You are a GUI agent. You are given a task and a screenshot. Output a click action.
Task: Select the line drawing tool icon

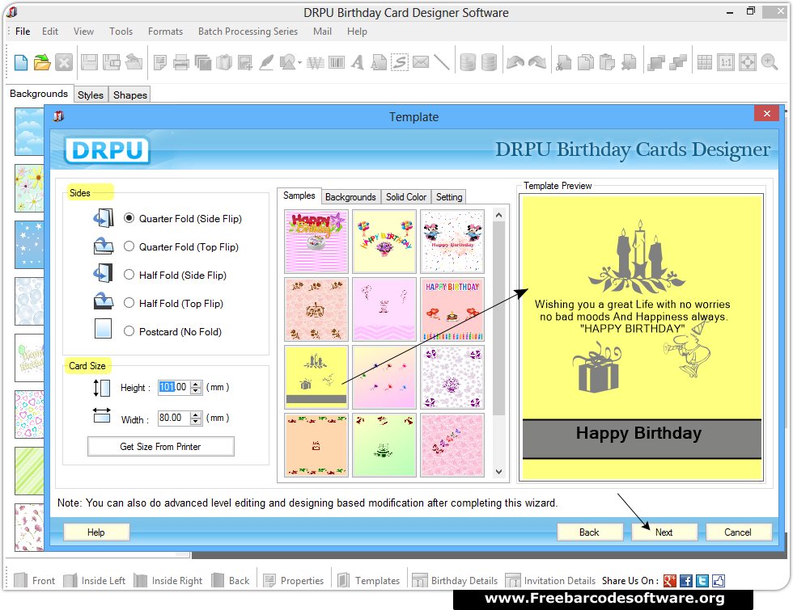point(442,63)
